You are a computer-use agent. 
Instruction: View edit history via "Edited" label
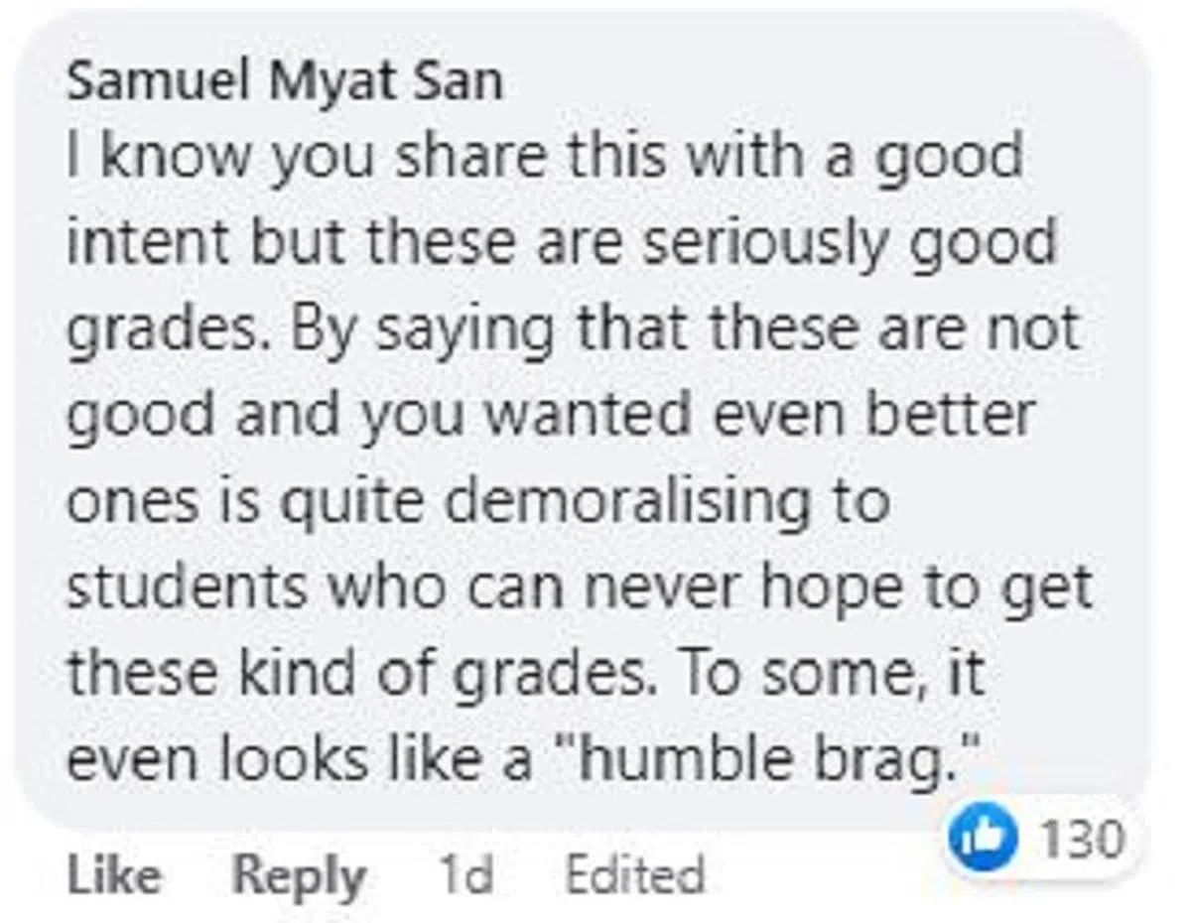[634, 875]
